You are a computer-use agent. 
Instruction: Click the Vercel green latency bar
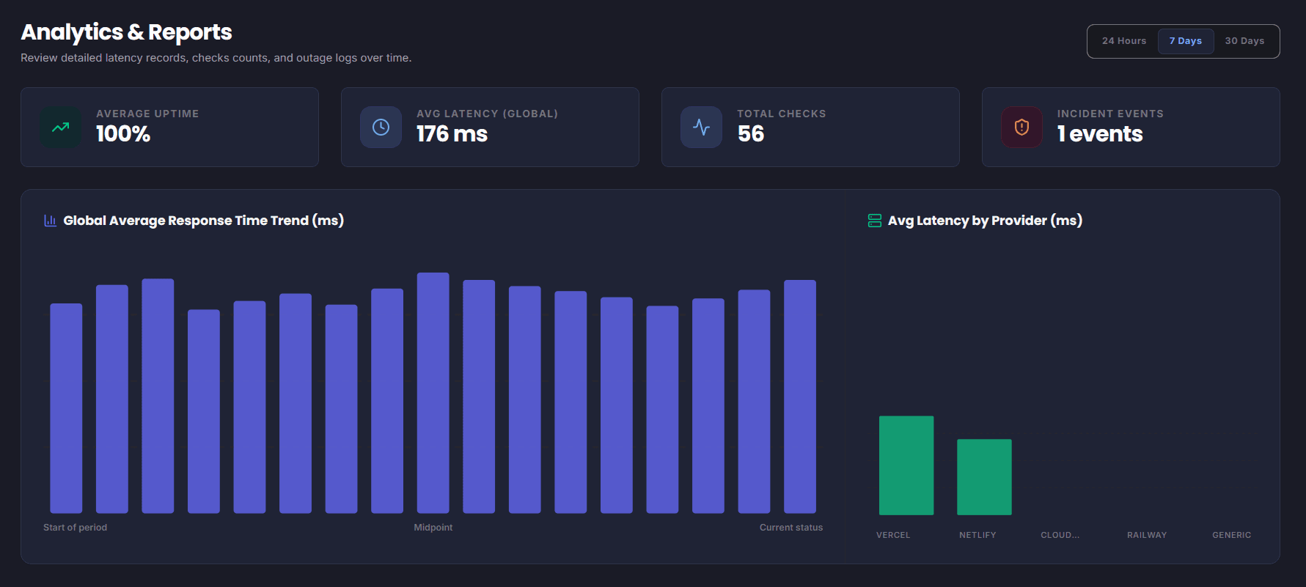tap(906, 465)
